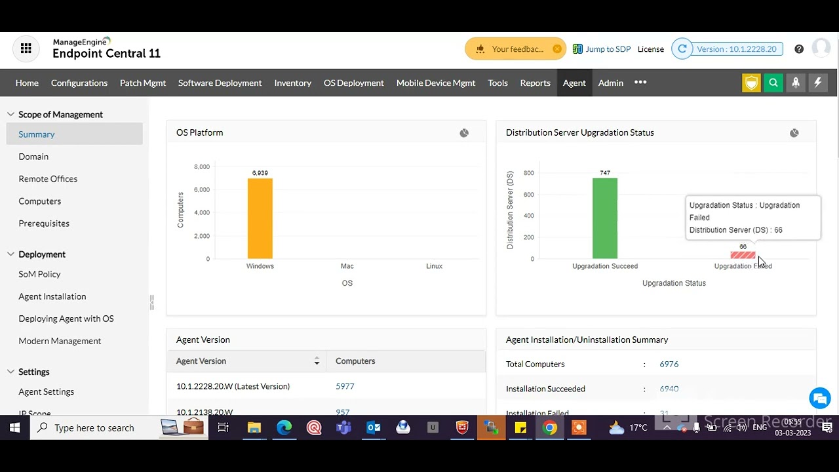Open the user profile avatar
Image resolution: width=839 pixels, height=472 pixels.
pyautogui.click(x=821, y=49)
